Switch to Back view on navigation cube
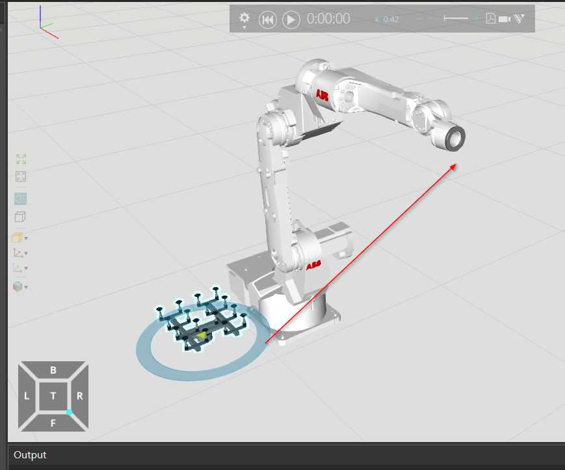Screen dimensions: 565x470 pos(53,370)
